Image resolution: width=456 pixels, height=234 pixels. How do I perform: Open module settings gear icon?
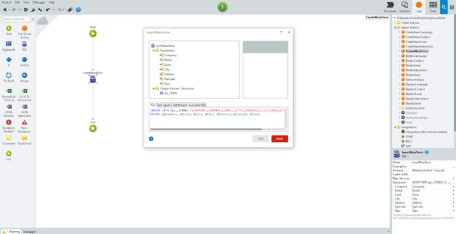(x=26, y=9)
